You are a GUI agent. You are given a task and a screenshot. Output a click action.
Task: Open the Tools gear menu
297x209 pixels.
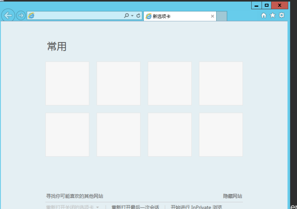click(281, 15)
